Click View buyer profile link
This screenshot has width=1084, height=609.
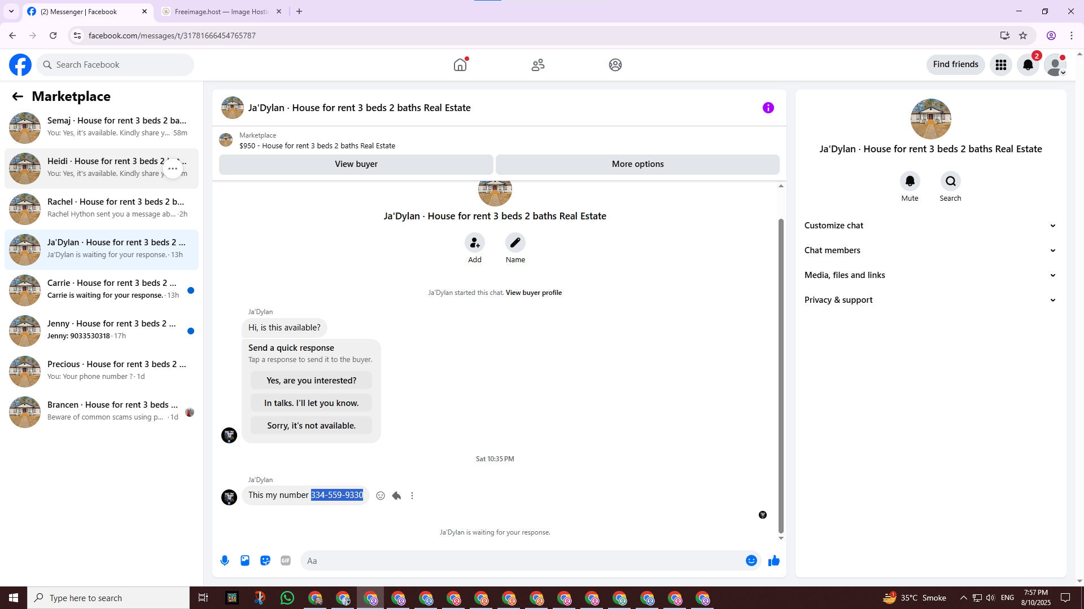(534, 293)
